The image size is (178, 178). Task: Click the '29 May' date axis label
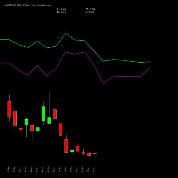(14, 169)
